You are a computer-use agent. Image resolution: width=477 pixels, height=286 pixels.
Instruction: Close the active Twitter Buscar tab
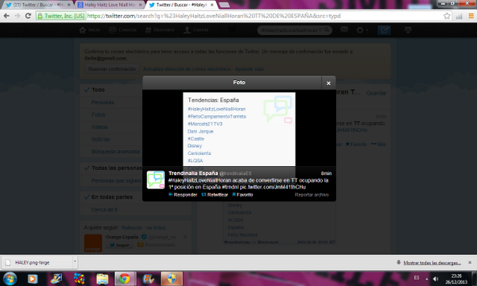coord(212,5)
